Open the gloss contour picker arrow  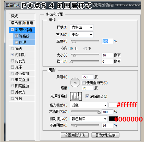click(80, 96)
